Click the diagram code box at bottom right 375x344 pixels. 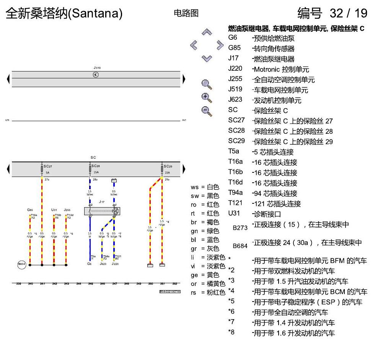[170, 291]
